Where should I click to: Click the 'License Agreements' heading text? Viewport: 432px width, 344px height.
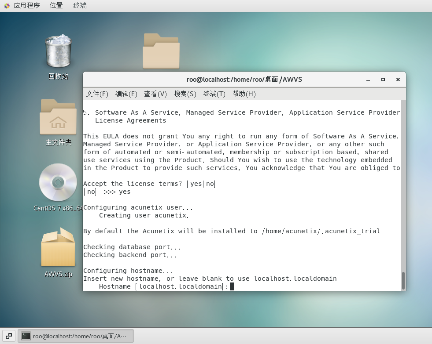(131, 121)
